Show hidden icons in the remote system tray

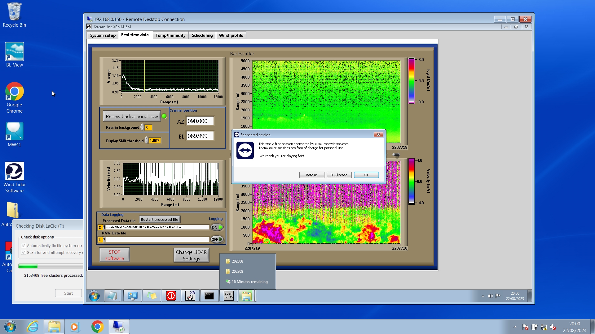[483, 296]
